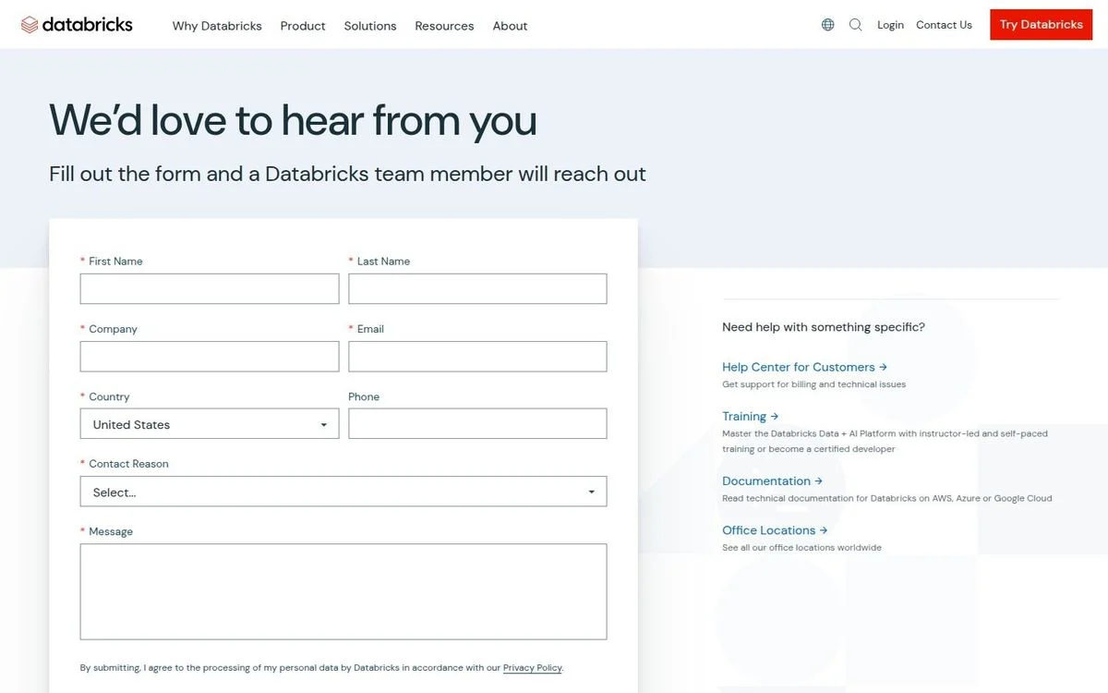The height and width of the screenshot is (693, 1108).
Task: Open the Training link
Action: click(750, 417)
